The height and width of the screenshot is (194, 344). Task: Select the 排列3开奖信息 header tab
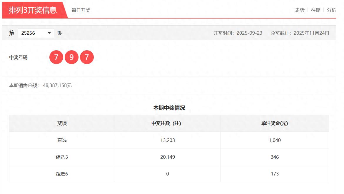[33, 10]
